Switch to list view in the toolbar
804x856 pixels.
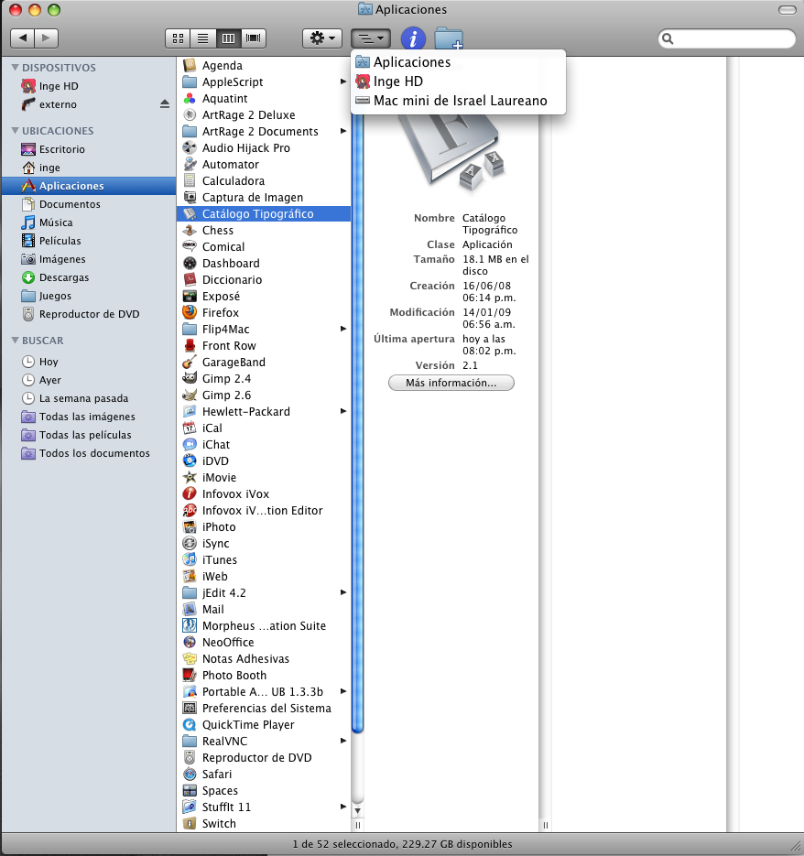202,38
